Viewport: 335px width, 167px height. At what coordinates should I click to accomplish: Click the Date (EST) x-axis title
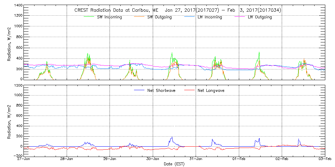coord(175,164)
